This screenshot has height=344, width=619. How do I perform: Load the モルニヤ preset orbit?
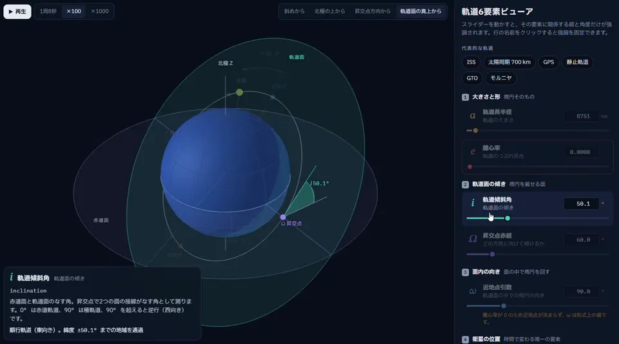pos(501,78)
